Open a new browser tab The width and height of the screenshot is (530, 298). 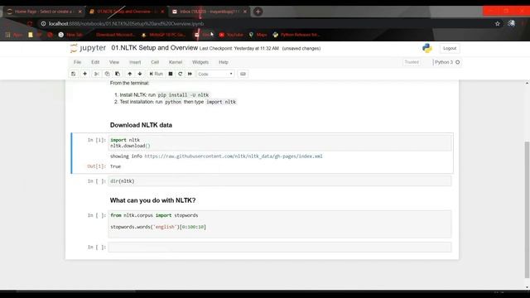tap(258, 12)
